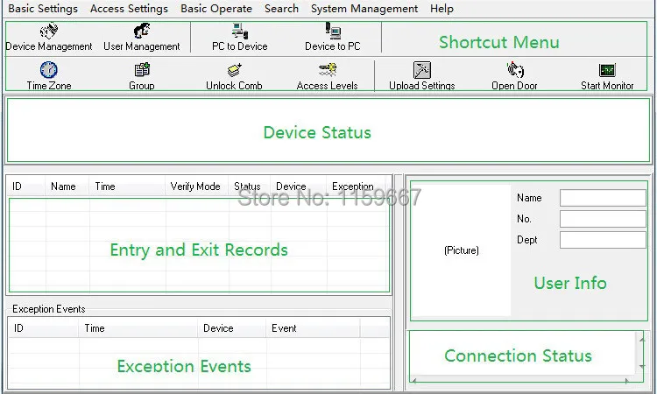
Task: Sort records by the Name column header
Action: click(x=67, y=186)
